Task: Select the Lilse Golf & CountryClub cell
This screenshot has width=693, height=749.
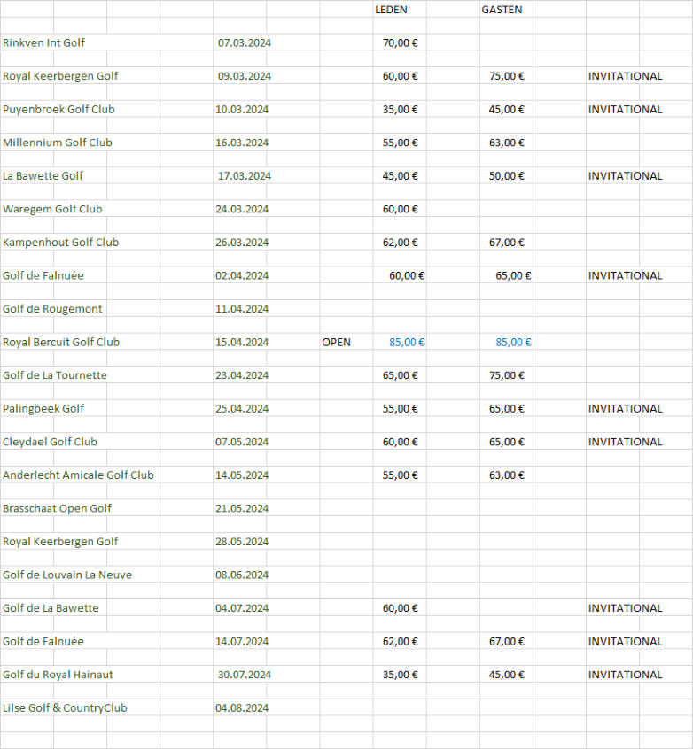Action: [x=65, y=708]
